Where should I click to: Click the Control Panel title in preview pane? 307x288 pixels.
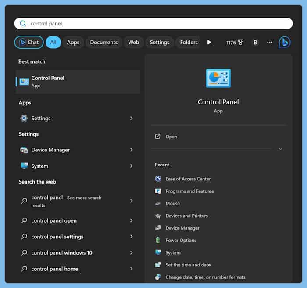click(218, 102)
